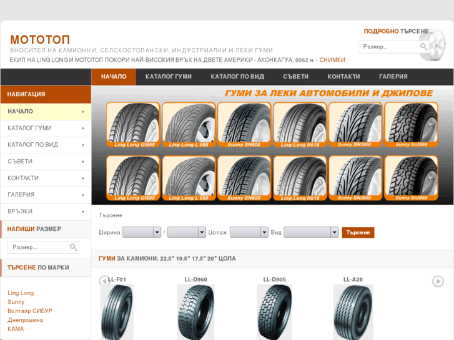Open the Волтайр СИБУР brand link
The height and width of the screenshot is (340, 454).
click(x=30, y=311)
